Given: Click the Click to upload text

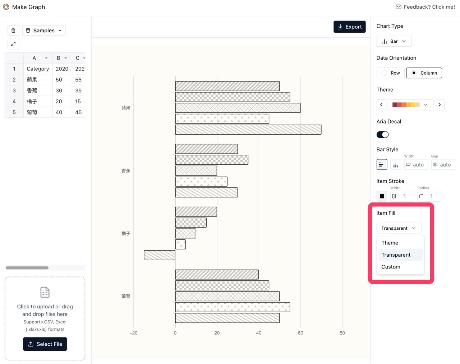Looking at the screenshot, I should point(36,307).
